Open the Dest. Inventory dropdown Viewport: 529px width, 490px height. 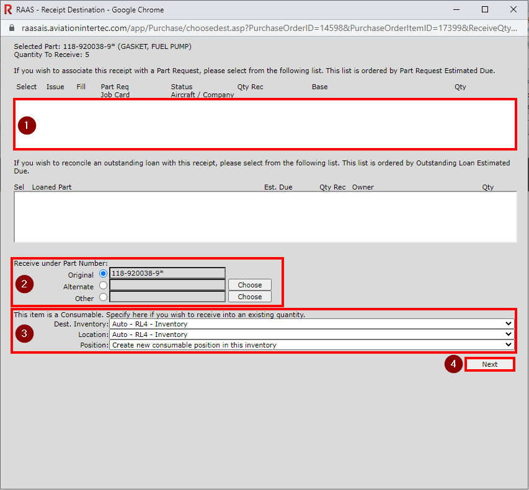click(x=311, y=324)
